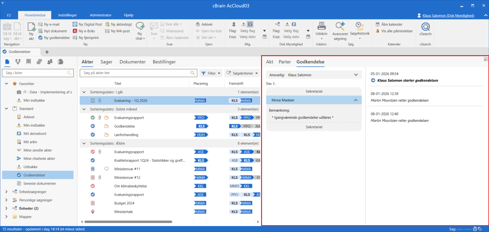Click Åbn kalender
489x232 pixels.
coord(389,24)
